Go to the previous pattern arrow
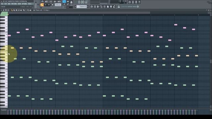Image resolution: width=212 pixels, height=119 pixels. [76, 7]
